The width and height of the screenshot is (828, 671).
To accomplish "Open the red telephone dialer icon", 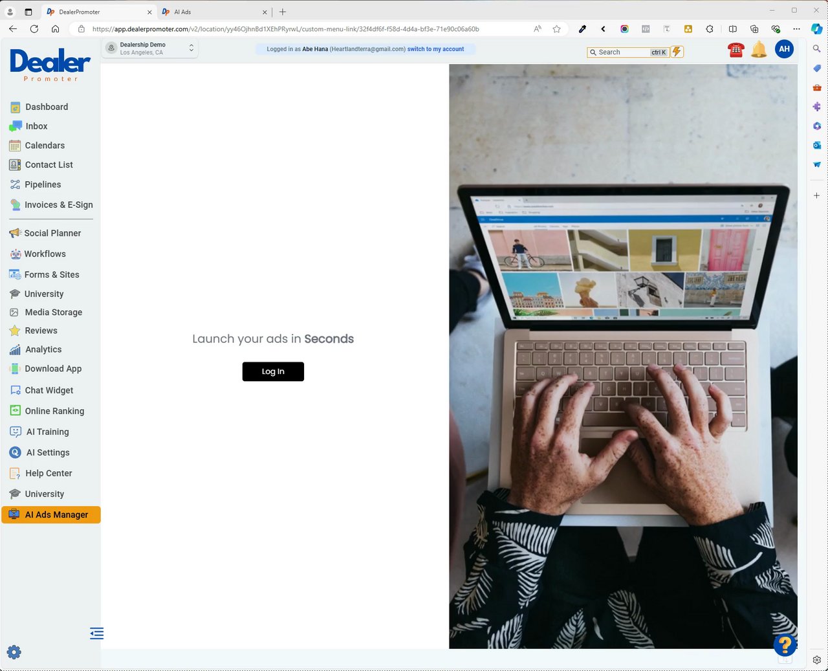I will coord(735,50).
